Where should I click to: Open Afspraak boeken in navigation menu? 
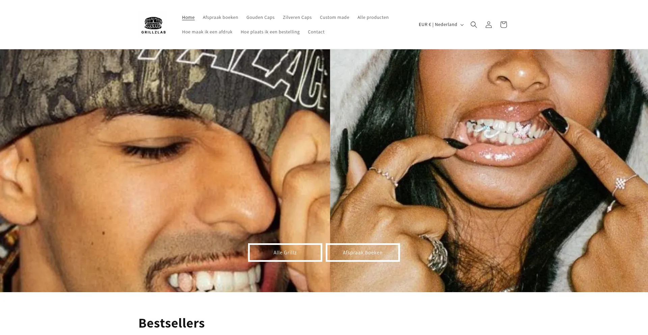220,18
